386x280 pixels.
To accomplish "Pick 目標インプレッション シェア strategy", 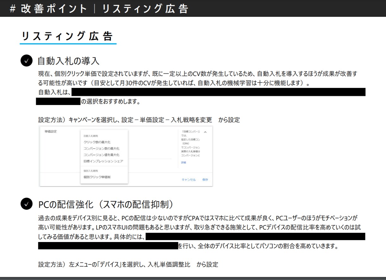I will [103, 161].
